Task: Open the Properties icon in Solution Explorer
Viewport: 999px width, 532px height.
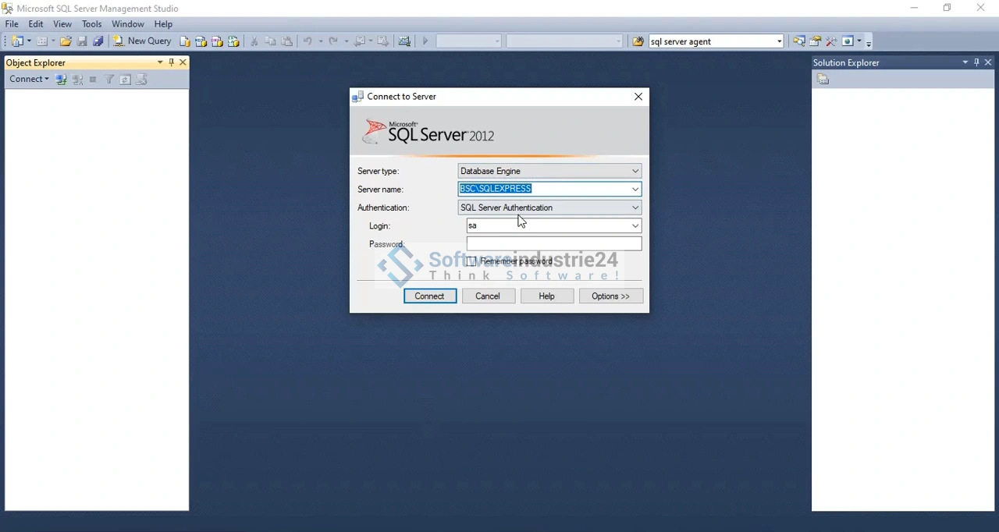Action: coord(823,80)
